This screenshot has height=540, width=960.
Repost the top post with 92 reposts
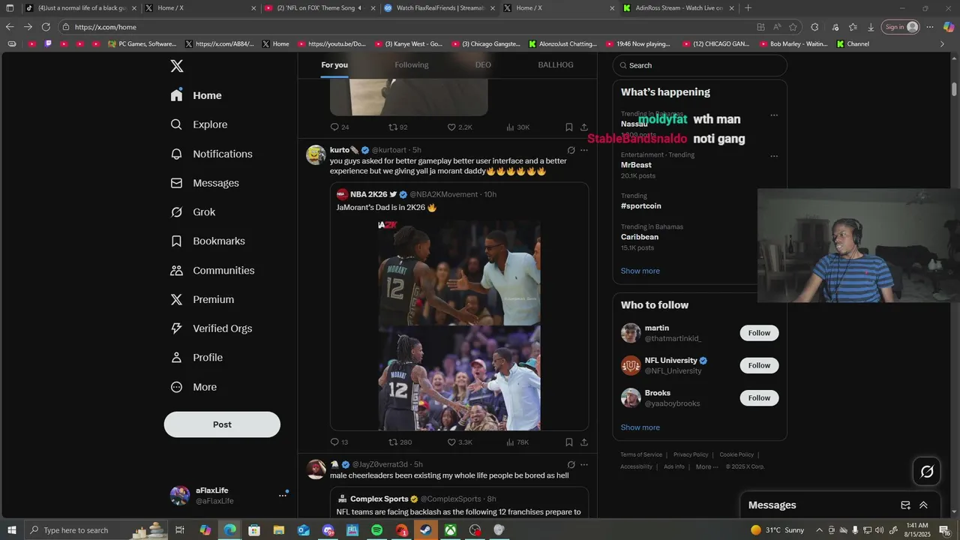397,127
